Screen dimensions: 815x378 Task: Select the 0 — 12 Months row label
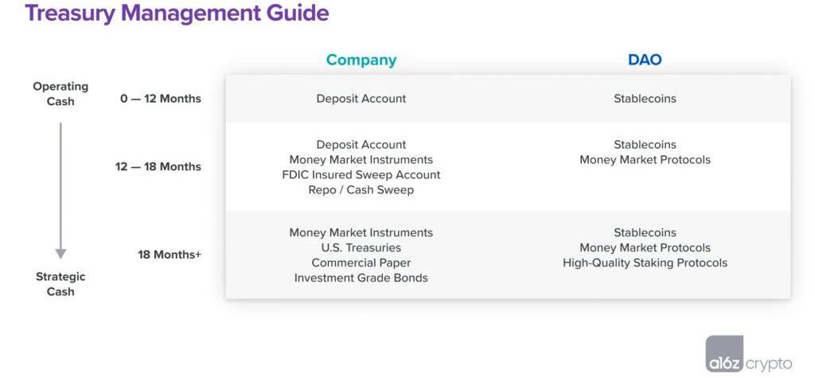161,99
